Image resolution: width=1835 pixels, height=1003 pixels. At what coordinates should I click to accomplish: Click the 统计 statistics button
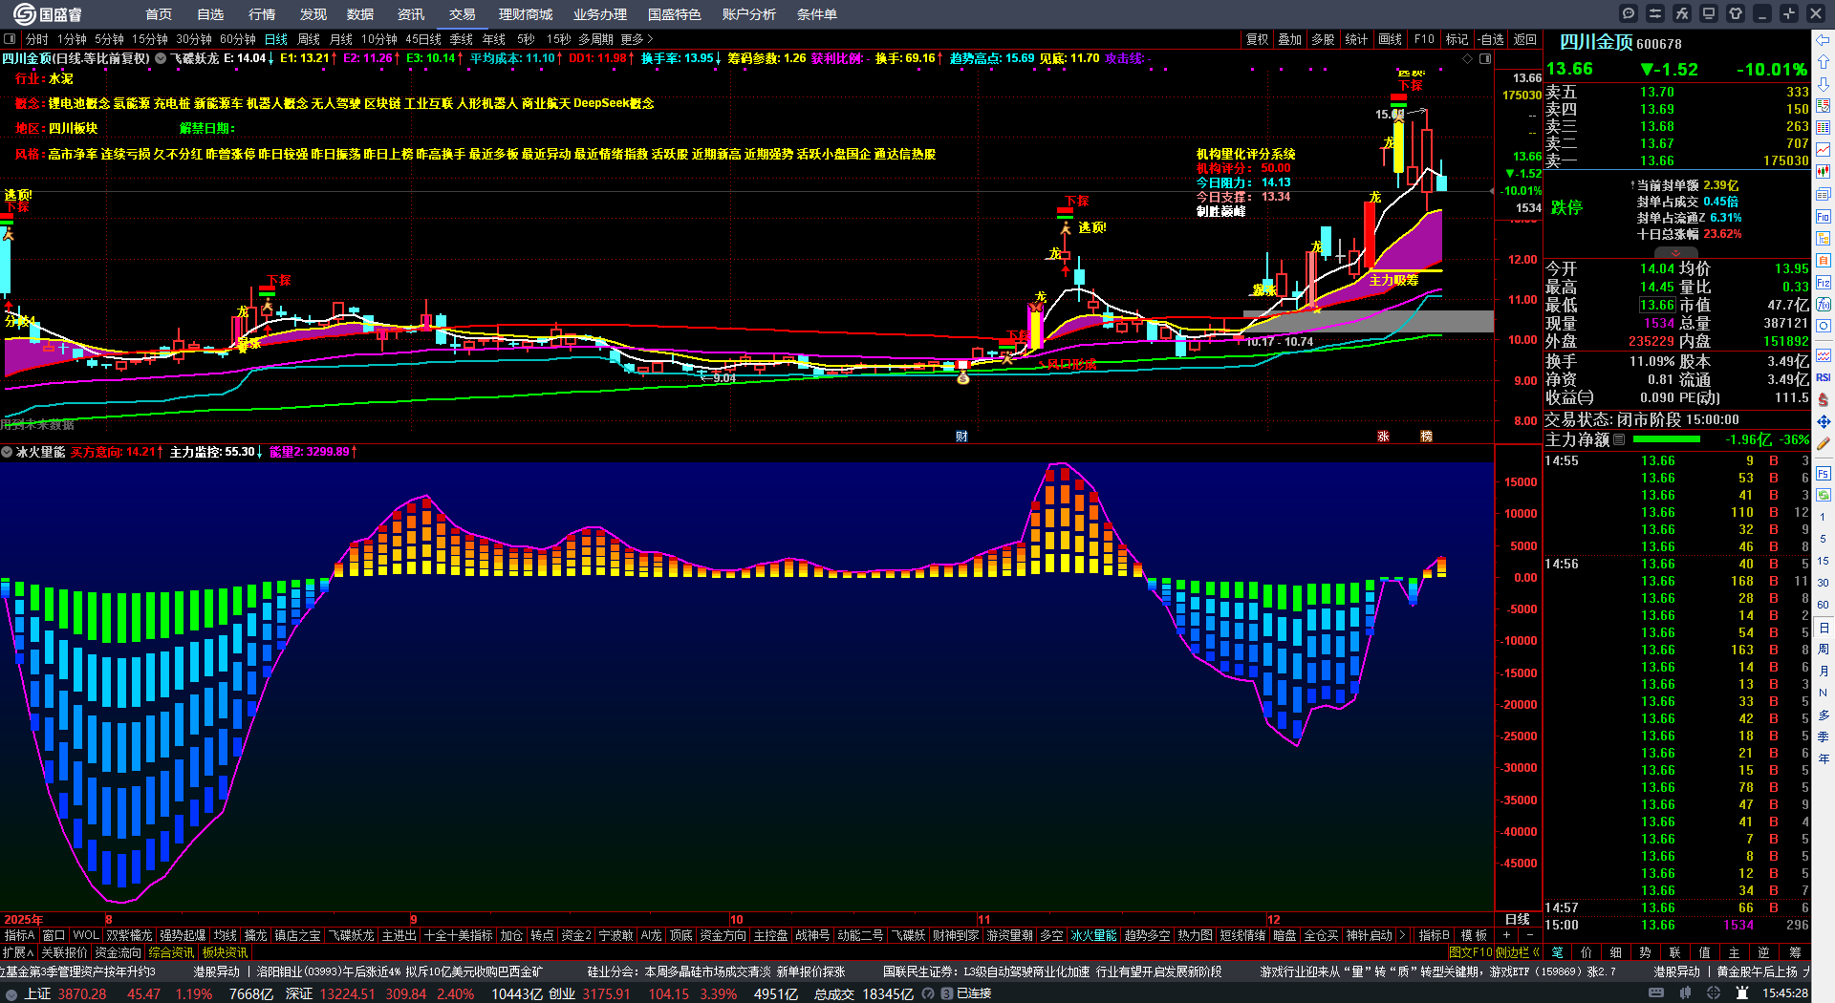[1356, 39]
